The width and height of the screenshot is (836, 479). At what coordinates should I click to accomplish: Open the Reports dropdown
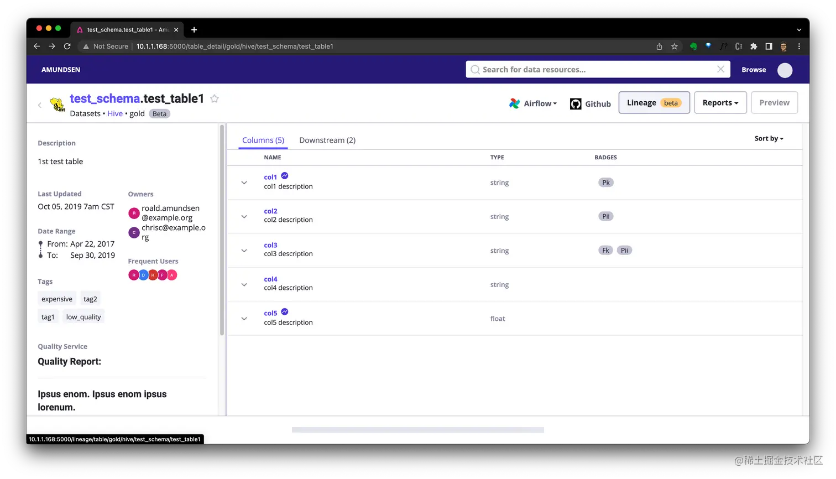point(720,103)
